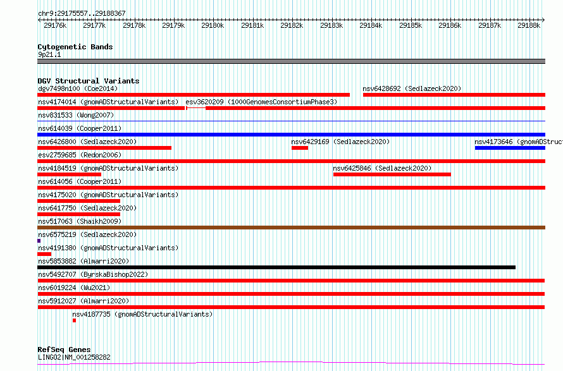Image resolution: width=563 pixels, height=371 pixels.
Task: Open nsv4175020 (gnomADStructuralVariants) label
Action: [x=108, y=195]
